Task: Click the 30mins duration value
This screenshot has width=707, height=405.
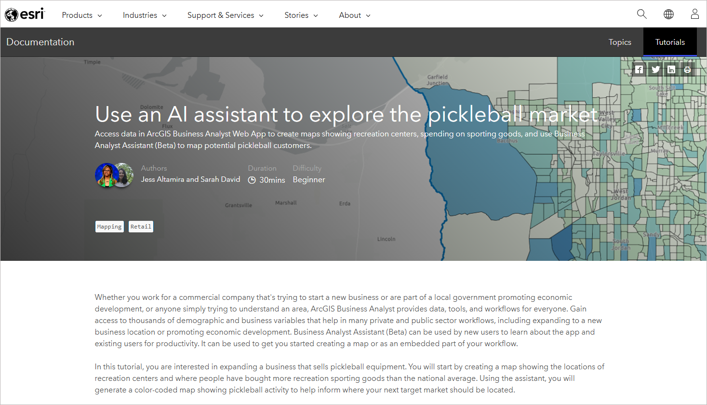Action: (x=272, y=180)
